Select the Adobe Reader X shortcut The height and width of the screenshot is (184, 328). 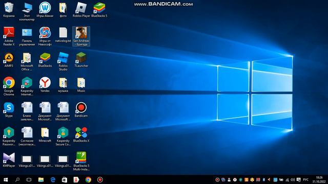point(9,36)
